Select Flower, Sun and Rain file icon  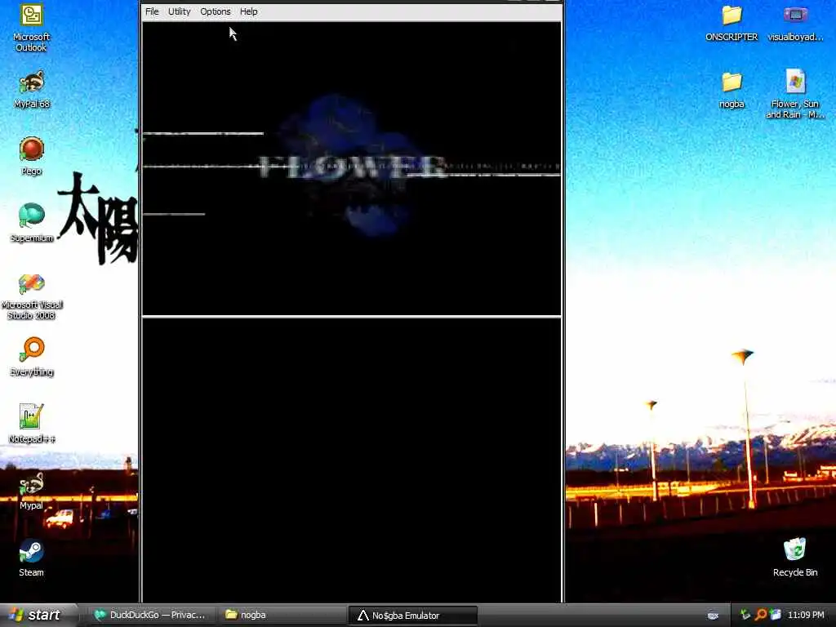tap(795, 94)
